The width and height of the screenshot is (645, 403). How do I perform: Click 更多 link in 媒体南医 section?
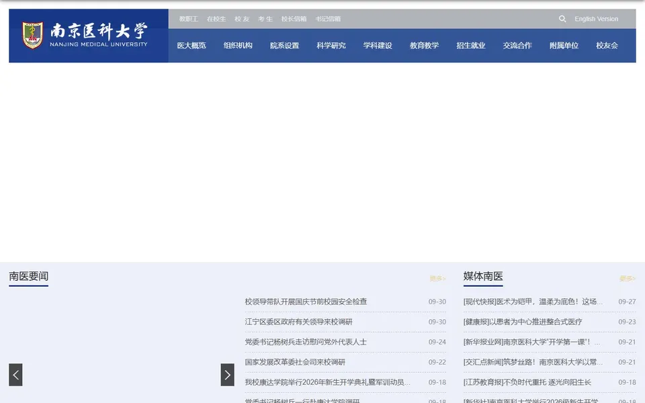tap(628, 279)
